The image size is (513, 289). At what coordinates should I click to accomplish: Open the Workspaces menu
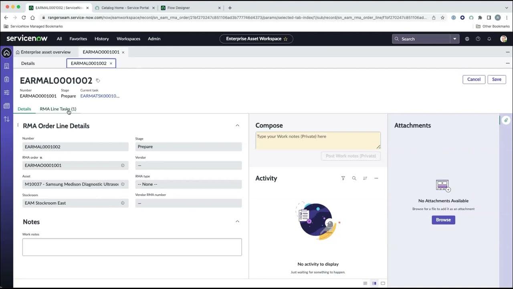coord(128,39)
